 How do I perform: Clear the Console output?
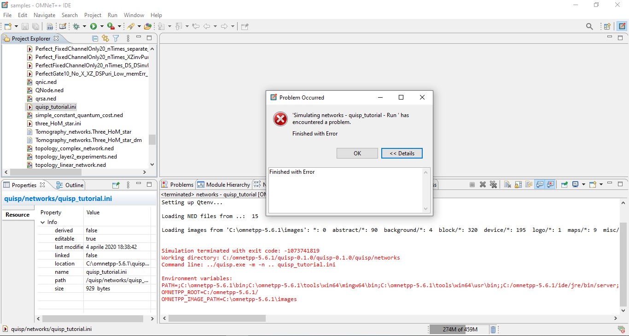(507, 184)
